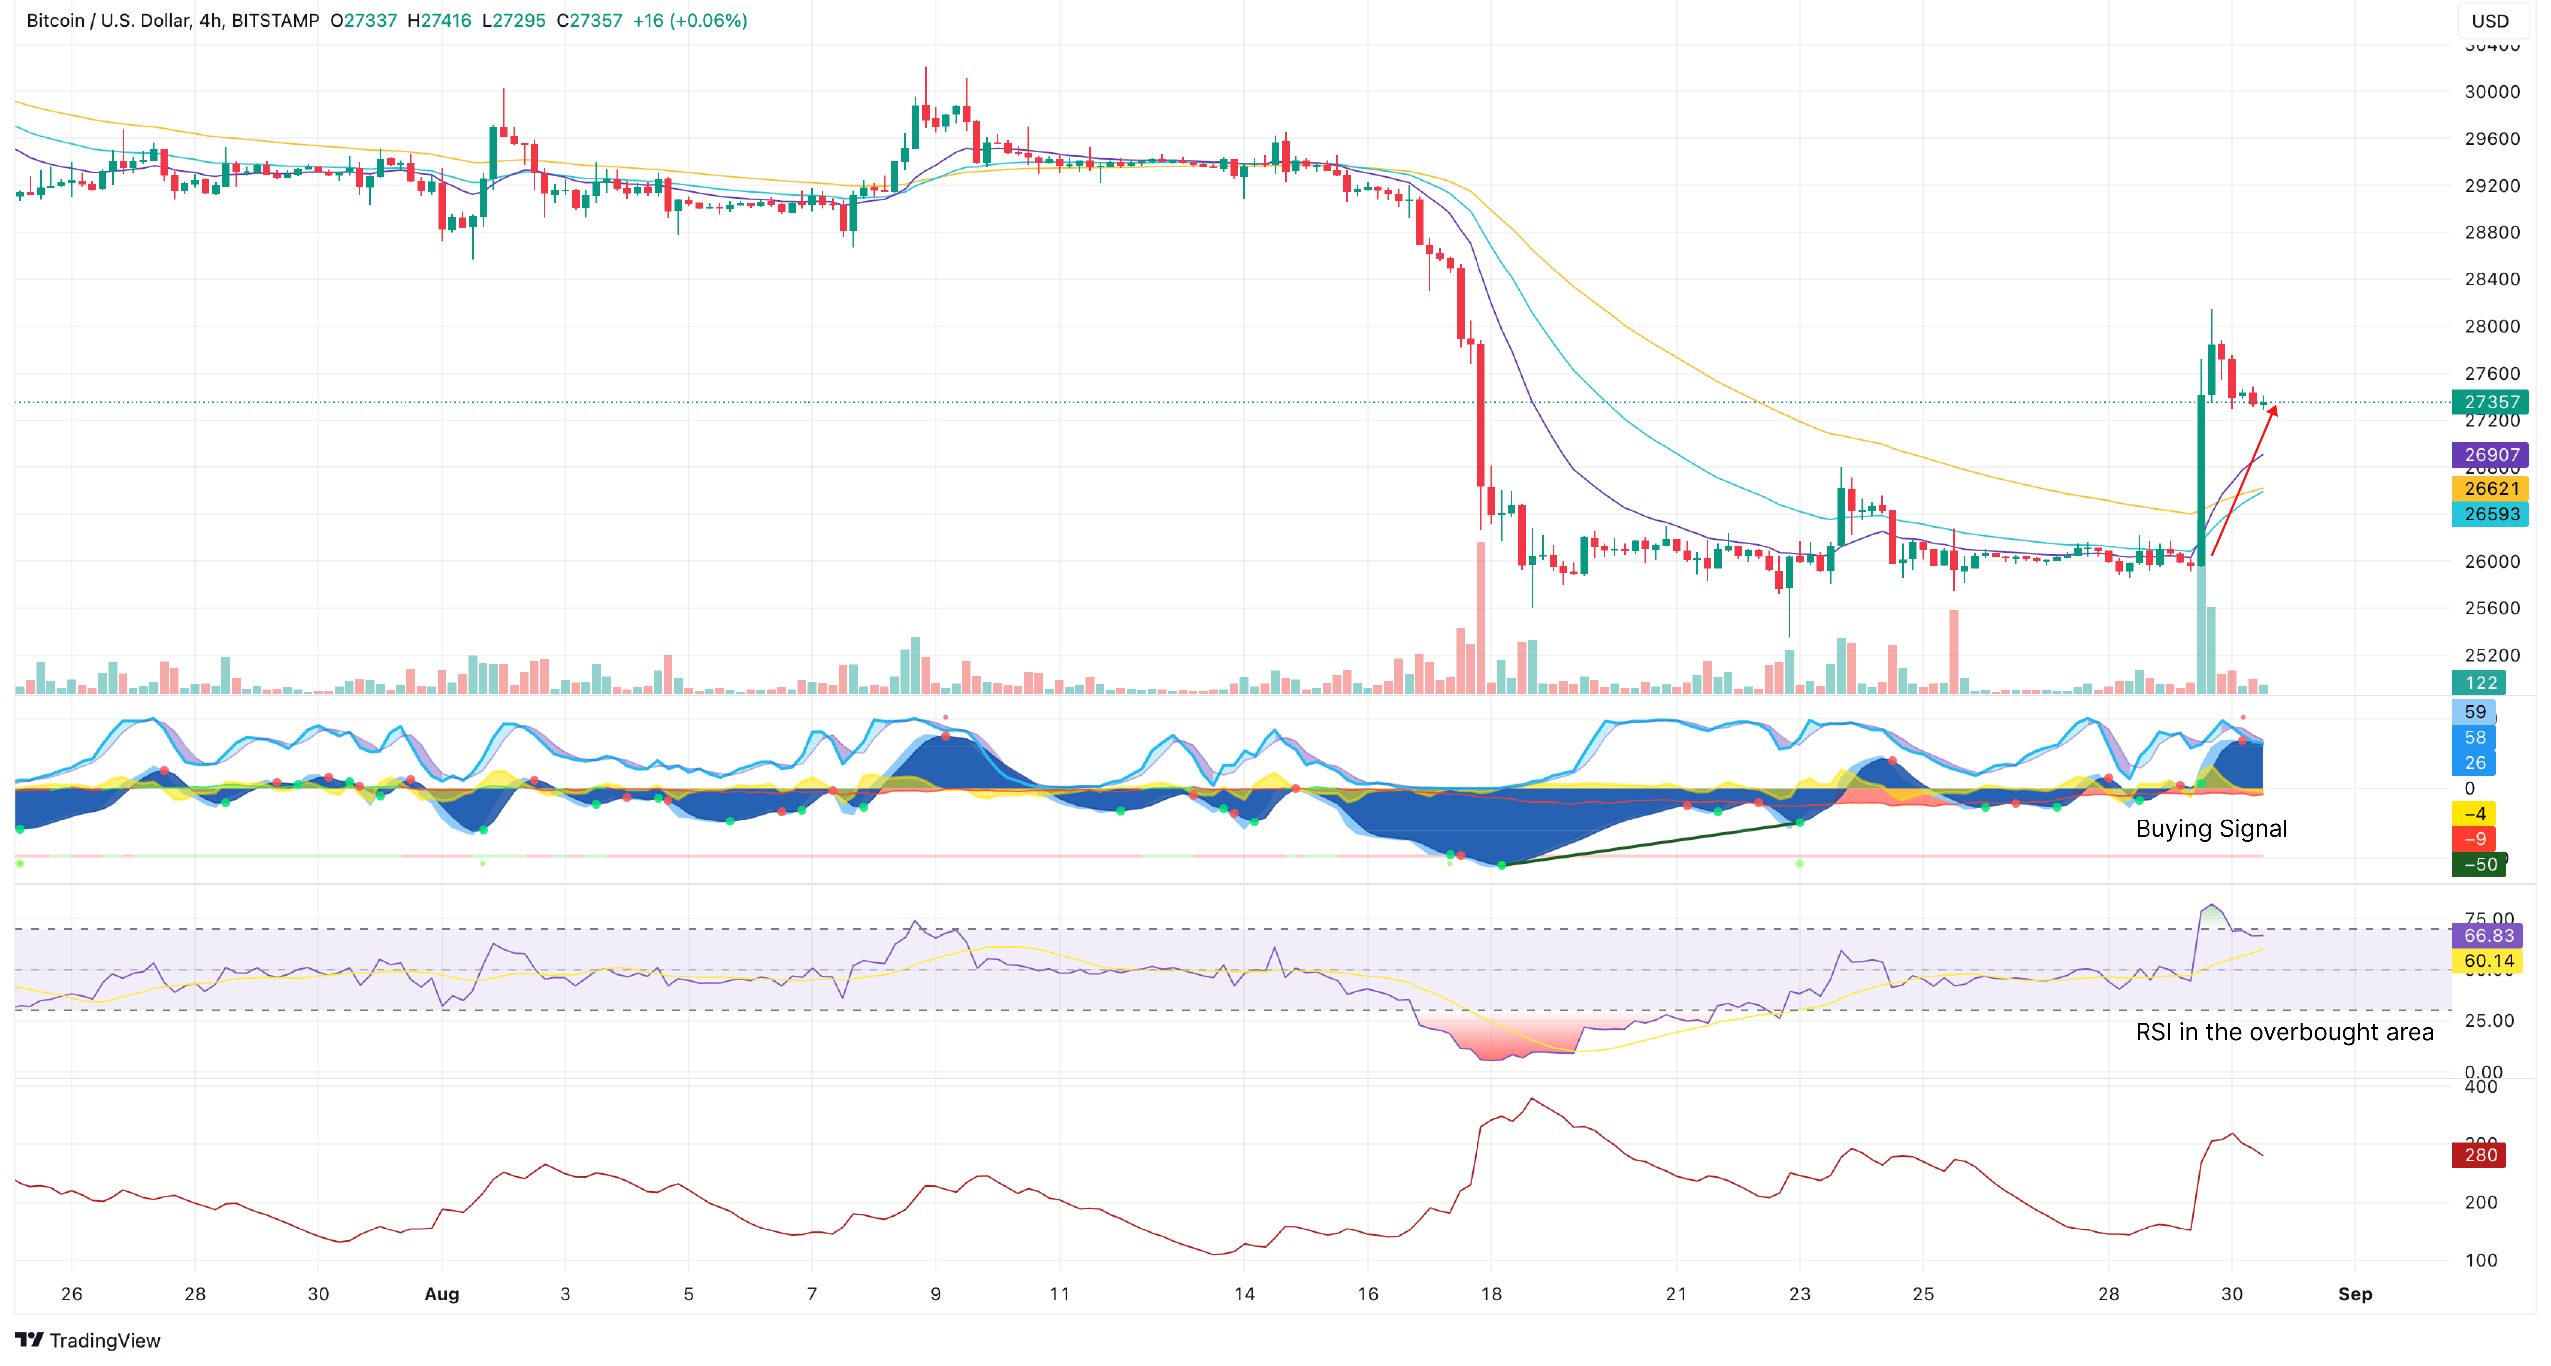Click the 21 date label on time axis
Image resolution: width=2551 pixels, height=1366 pixels.
click(1677, 1294)
